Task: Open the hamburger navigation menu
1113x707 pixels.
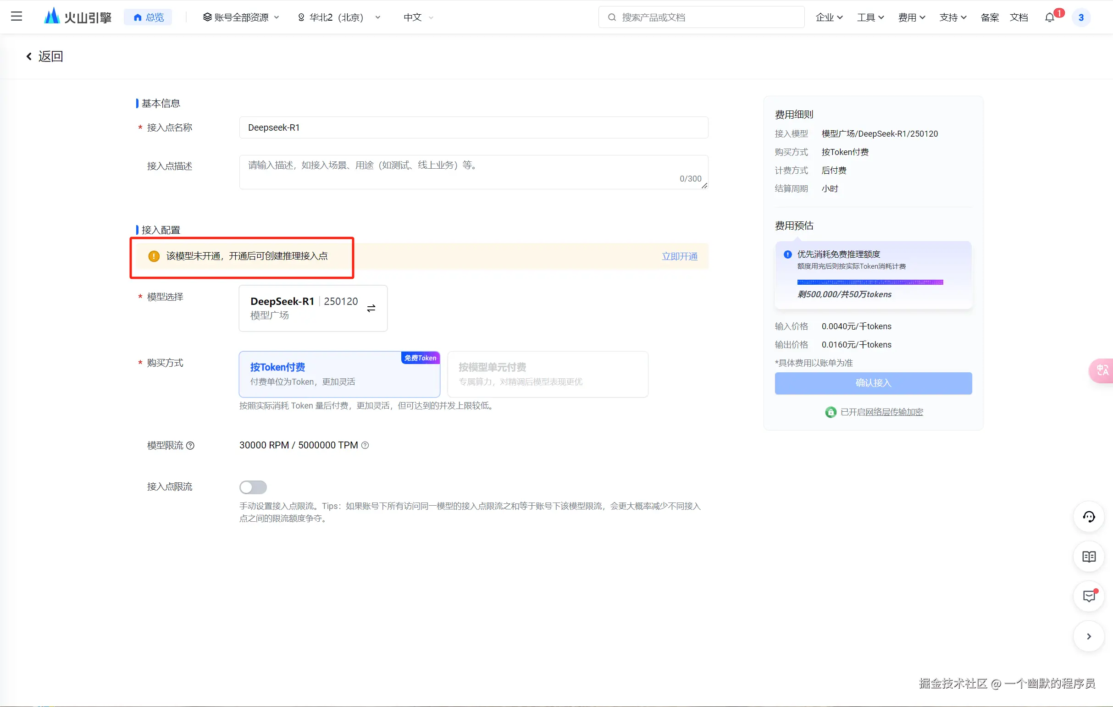Action: pos(17,17)
